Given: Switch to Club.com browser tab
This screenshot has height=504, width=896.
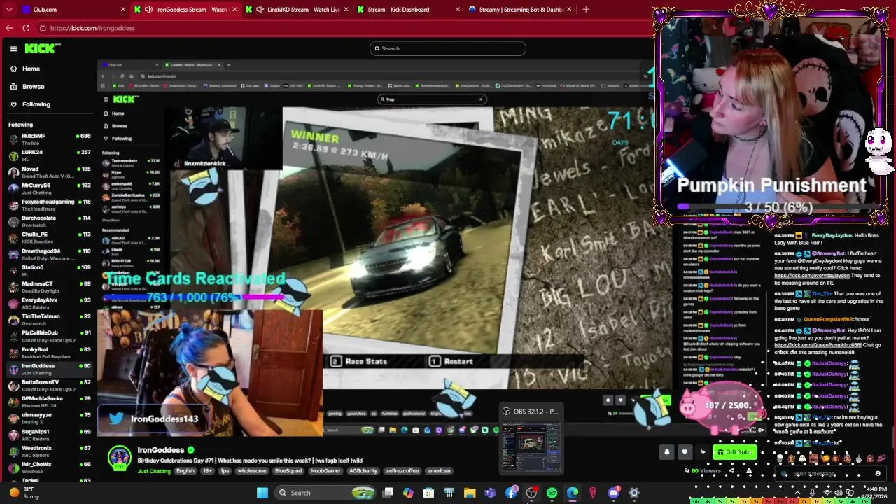Looking at the screenshot, I should [73, 10].
